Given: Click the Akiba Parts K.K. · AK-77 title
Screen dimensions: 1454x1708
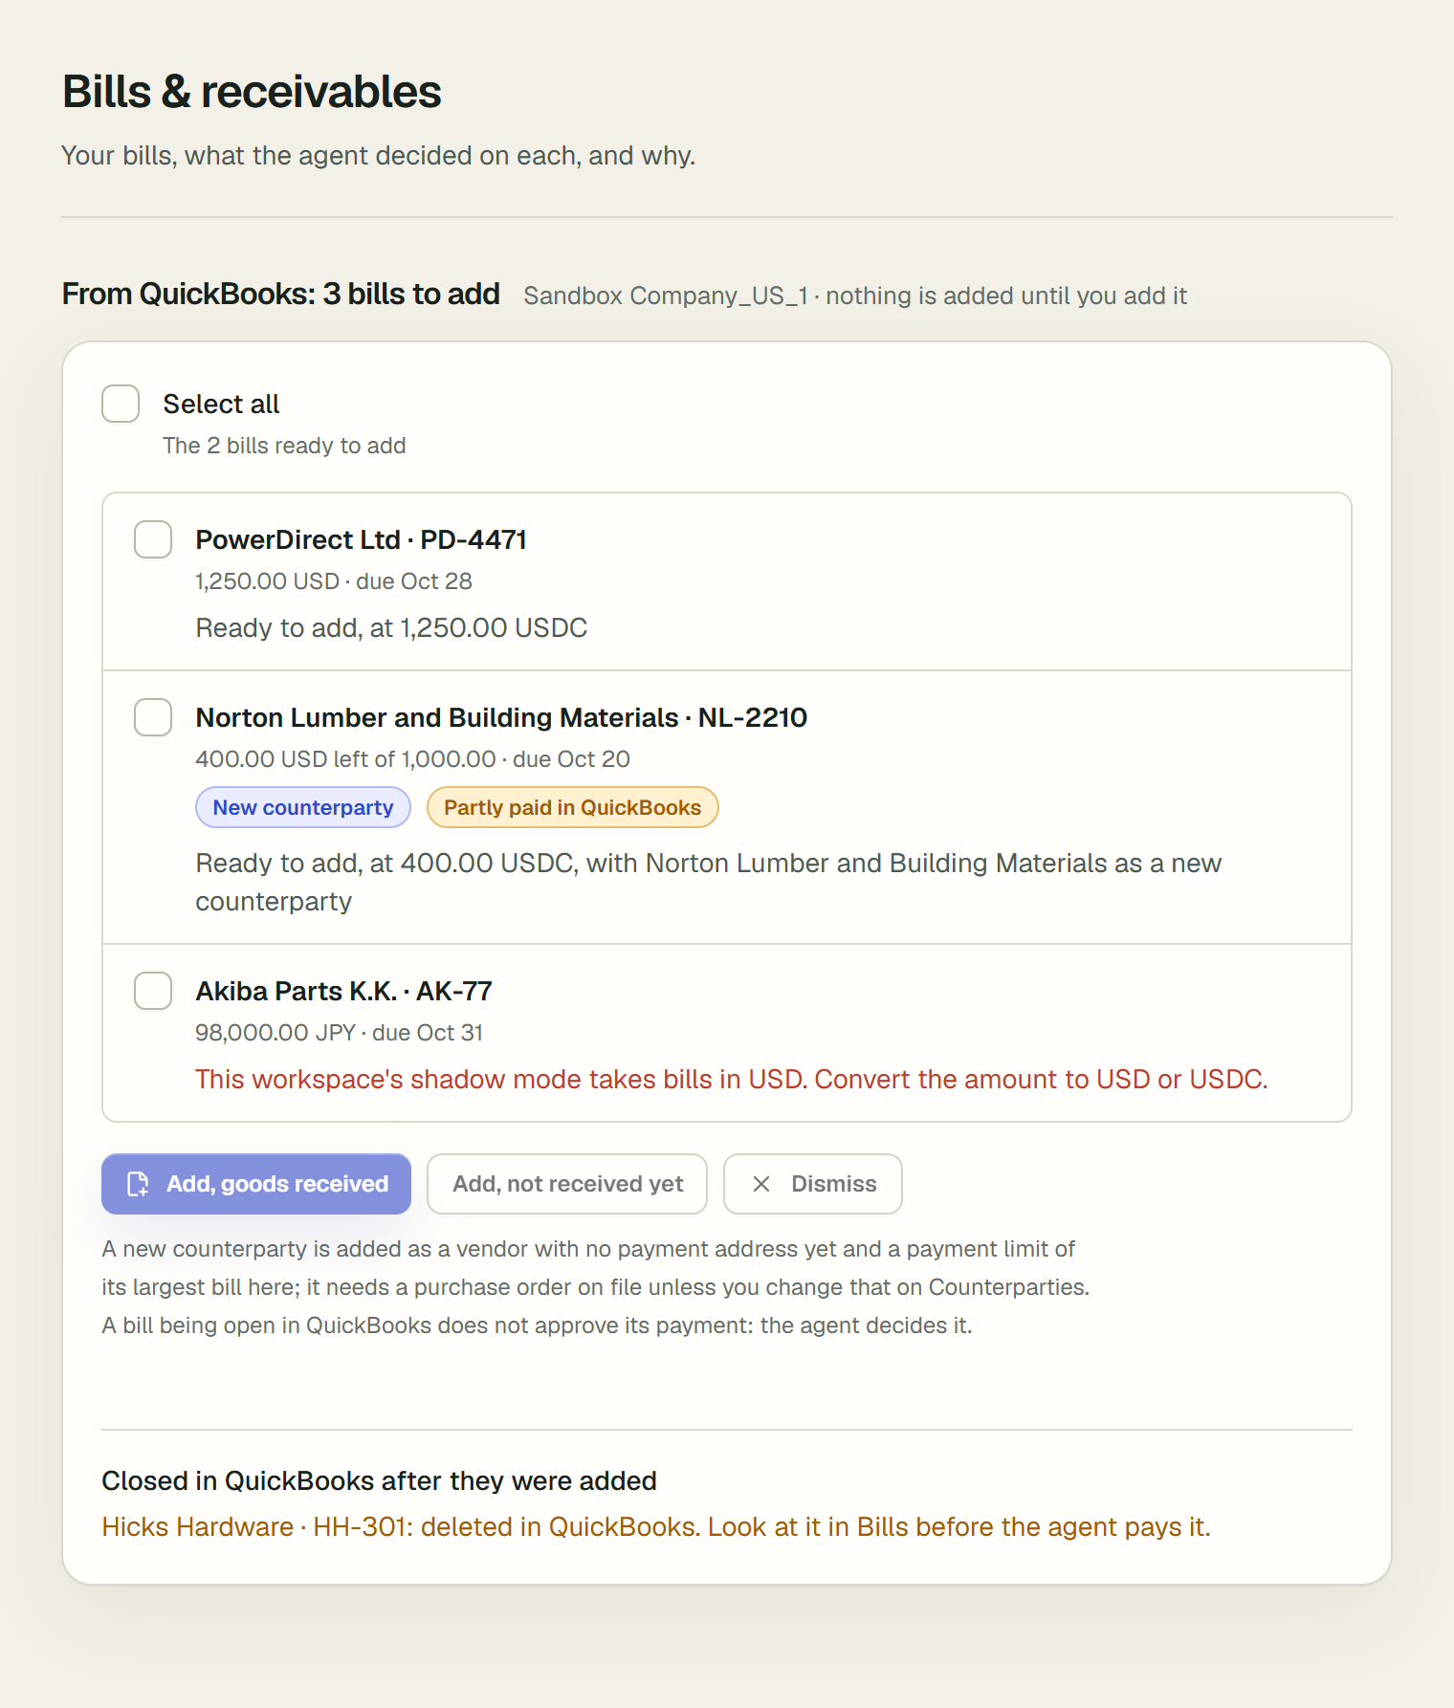Looking at the screenshot, I should click(x=343, y=991).
